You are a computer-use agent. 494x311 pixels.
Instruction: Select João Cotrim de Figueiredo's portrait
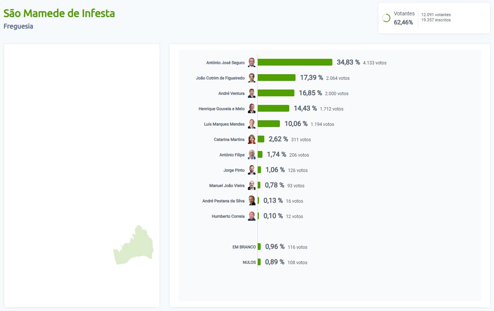pyautogui.click(x=252, y=78)
